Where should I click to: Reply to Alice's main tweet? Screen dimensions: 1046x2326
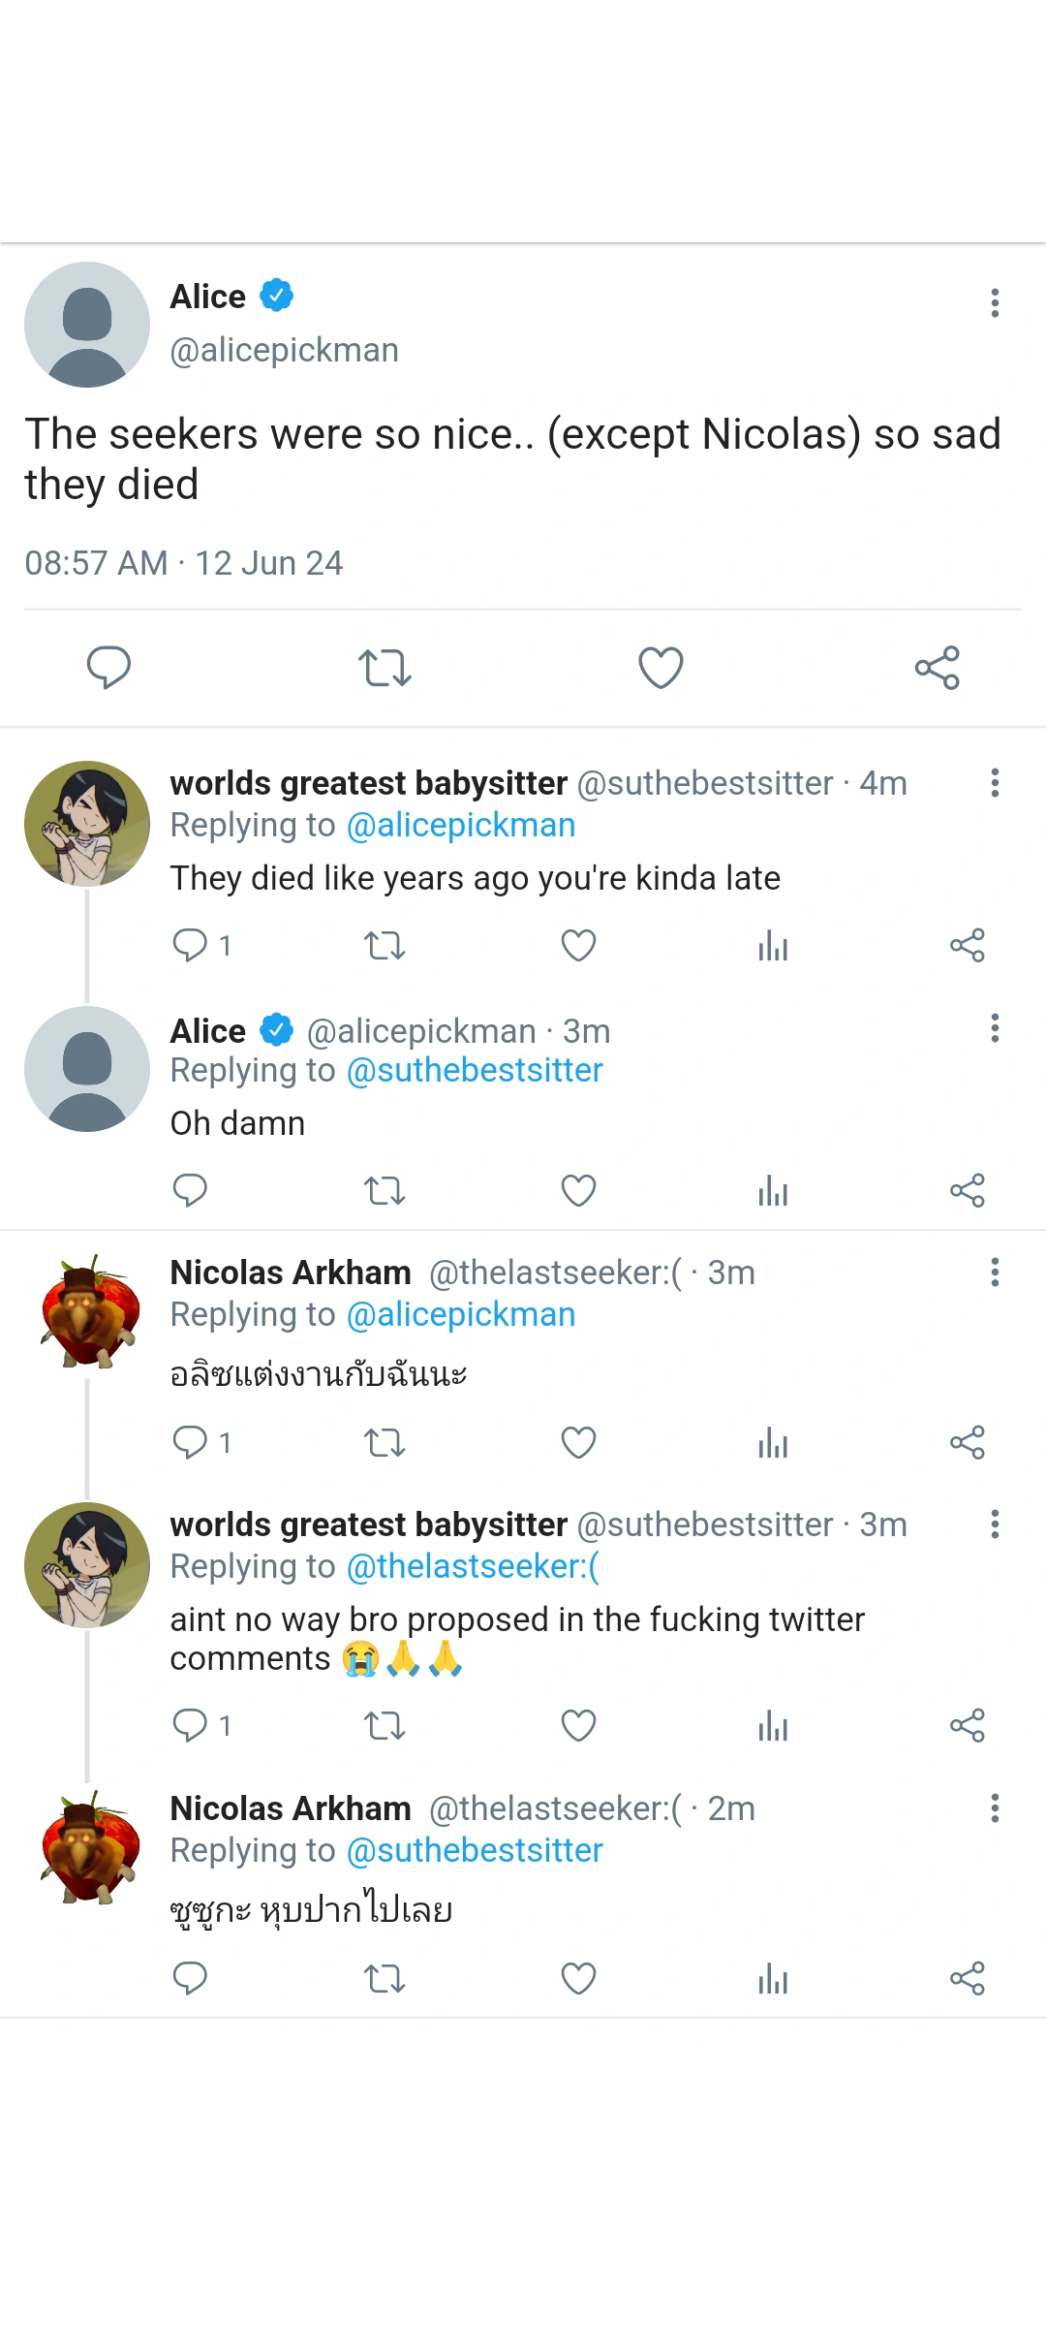coord(108,667)
